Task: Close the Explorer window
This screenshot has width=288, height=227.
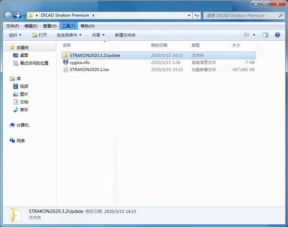Action: (278, 4)
